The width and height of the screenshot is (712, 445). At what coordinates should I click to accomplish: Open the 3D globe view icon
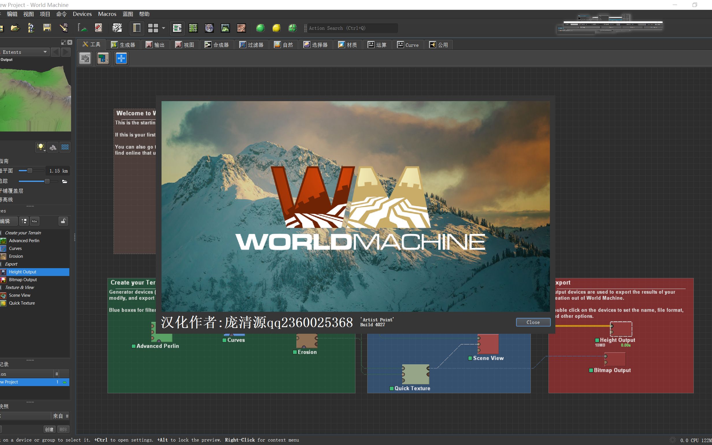coord(209,28)
